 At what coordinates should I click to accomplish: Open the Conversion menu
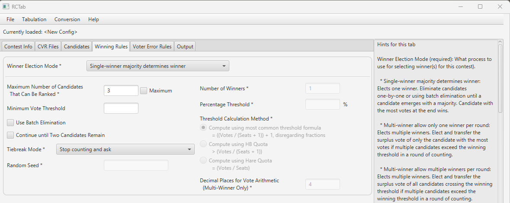point(67,19)
